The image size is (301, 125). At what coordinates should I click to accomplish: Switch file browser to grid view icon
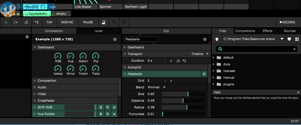coord(297,39)
